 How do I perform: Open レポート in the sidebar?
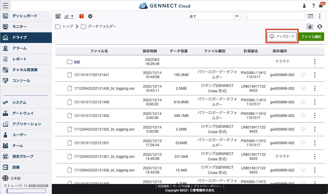(x=26, y=59)
